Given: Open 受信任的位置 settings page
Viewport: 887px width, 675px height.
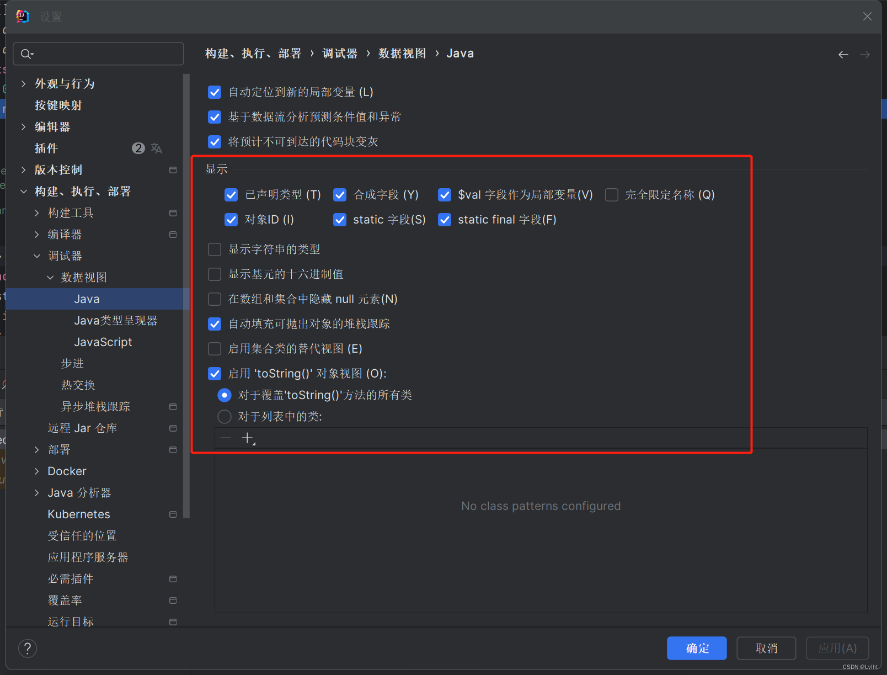Looking at the screenshot, I should click(82, 536).
